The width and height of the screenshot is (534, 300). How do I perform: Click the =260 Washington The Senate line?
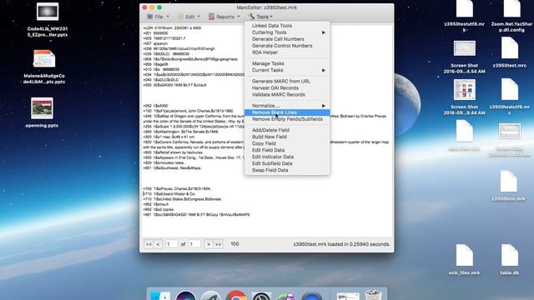[x=181, y=132]
